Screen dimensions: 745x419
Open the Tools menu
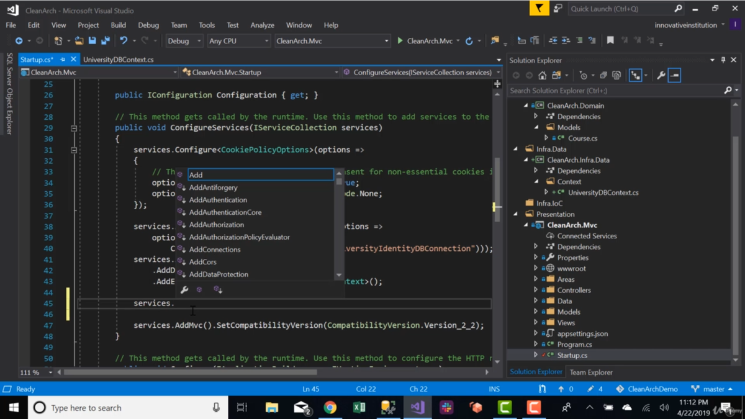pos(207,25)
